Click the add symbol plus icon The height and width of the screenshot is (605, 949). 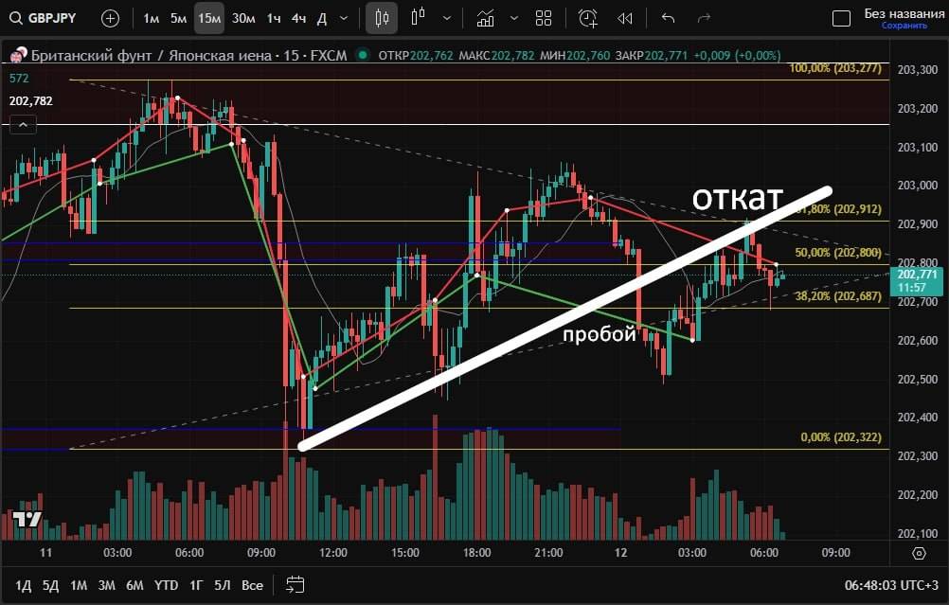pos(111,18)
